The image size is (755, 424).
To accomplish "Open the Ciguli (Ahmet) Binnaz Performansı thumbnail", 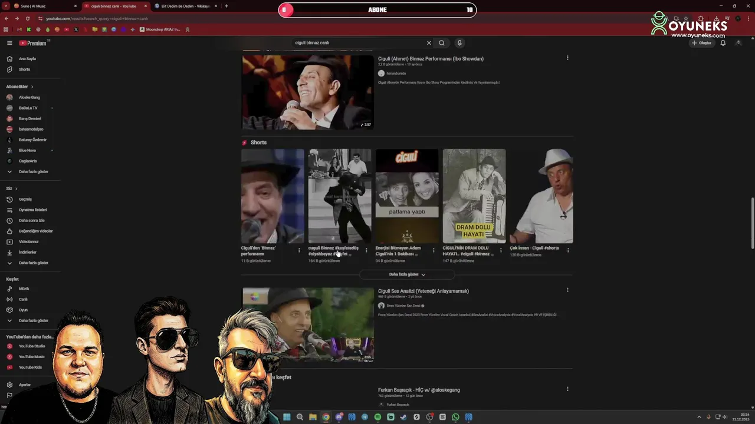I will [308, 92].
